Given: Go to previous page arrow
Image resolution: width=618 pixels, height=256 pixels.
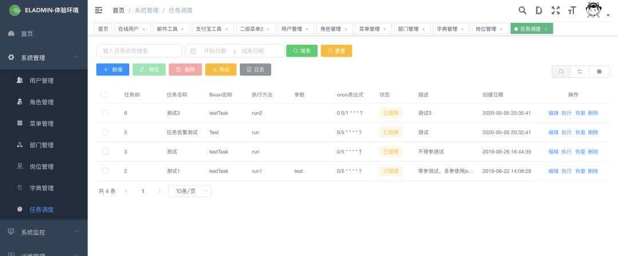Looking at the screenshot, I should [126, 191].
